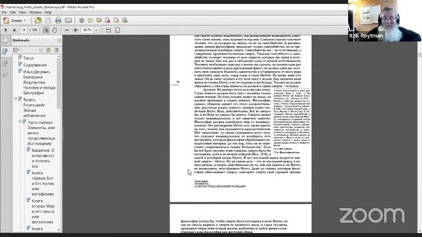Viewport: 422px width, 237px height.
Task: Click the Itzik Roytman video thumbnail
Action: click(x=385, y=20)
